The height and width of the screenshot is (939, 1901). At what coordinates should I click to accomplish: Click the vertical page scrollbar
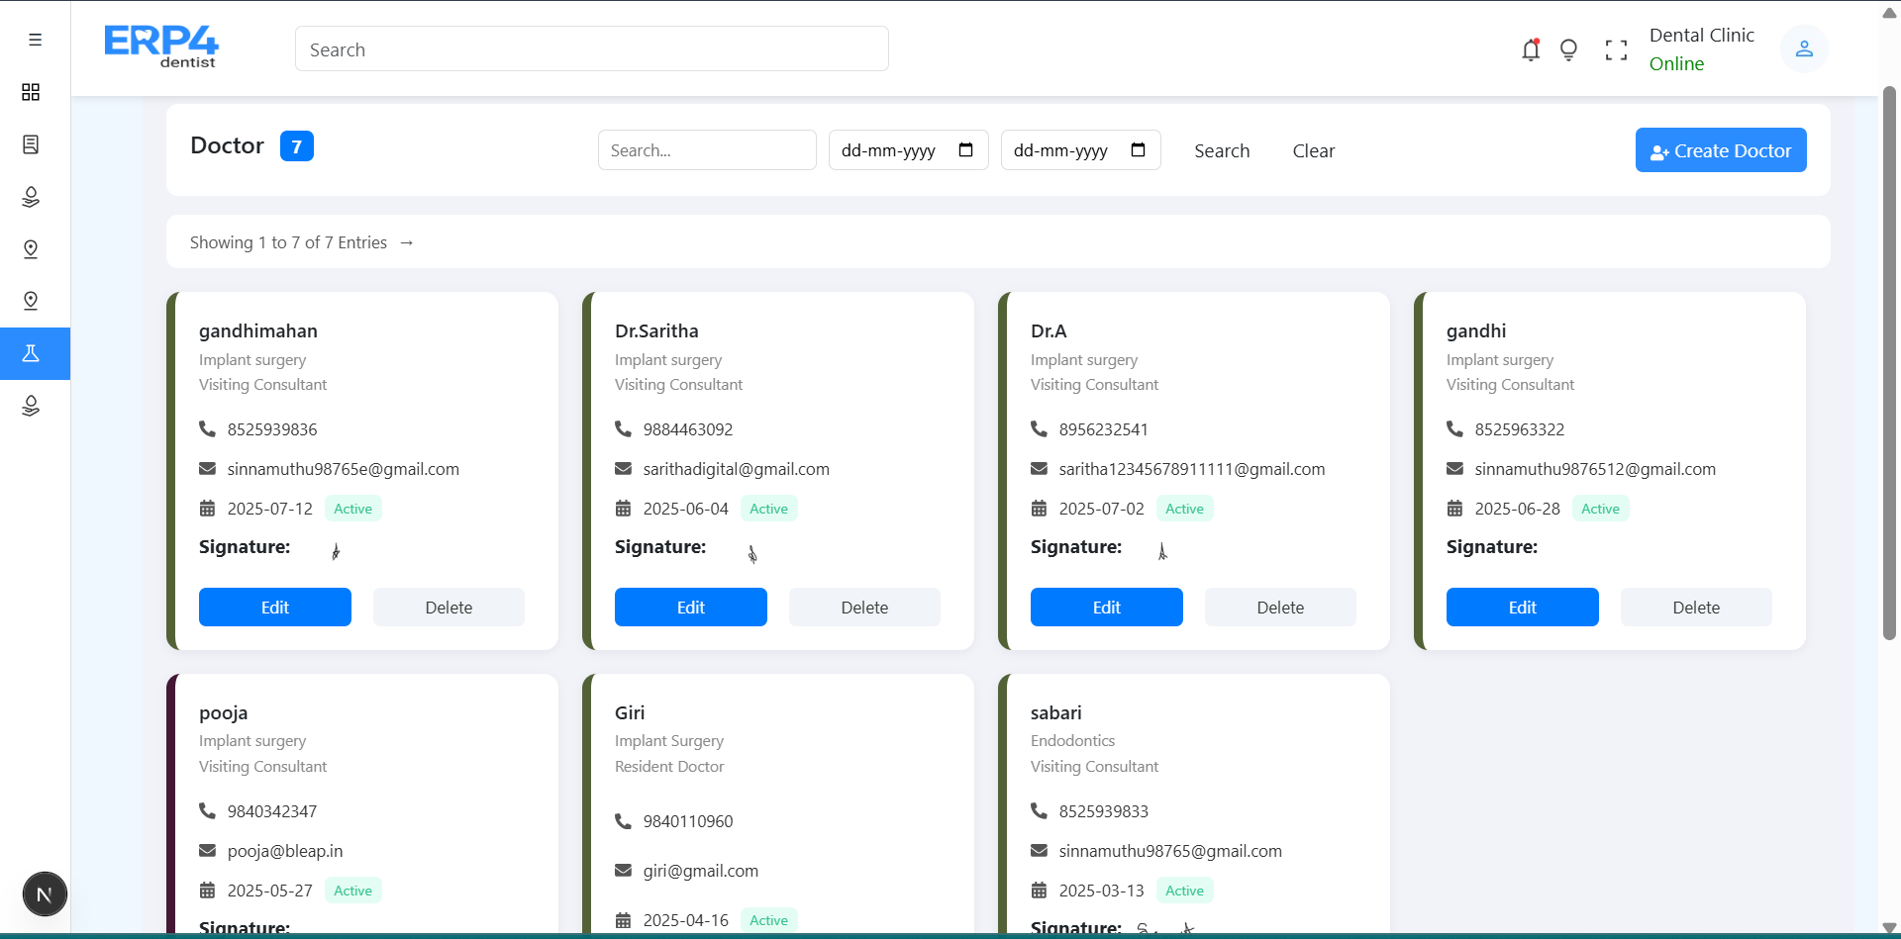click(1889, 362)
